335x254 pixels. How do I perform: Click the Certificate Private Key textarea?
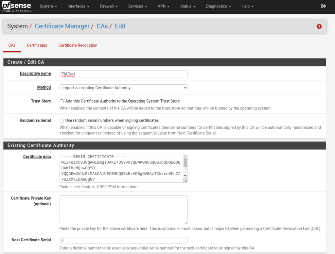pyautogui.click(x=123, y=210)
